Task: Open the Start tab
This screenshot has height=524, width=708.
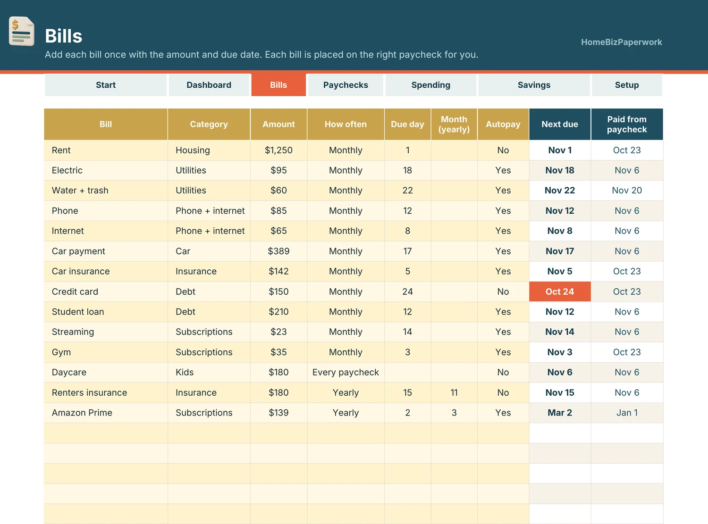Action: (x=106, y=85)
